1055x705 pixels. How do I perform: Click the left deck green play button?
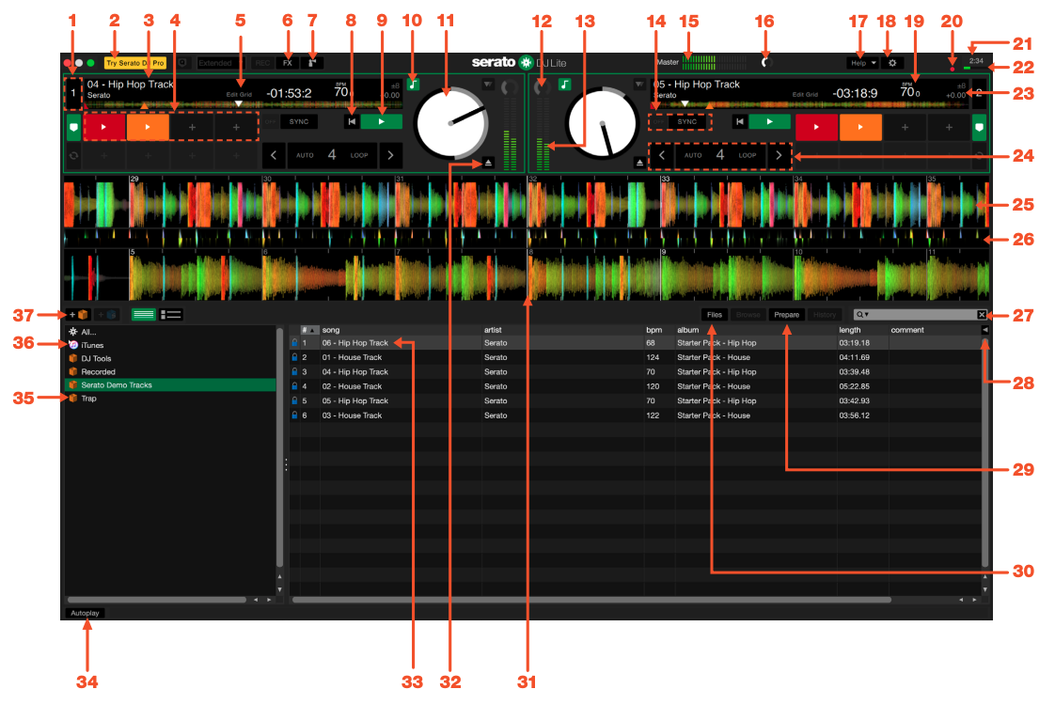pos(382,122)
